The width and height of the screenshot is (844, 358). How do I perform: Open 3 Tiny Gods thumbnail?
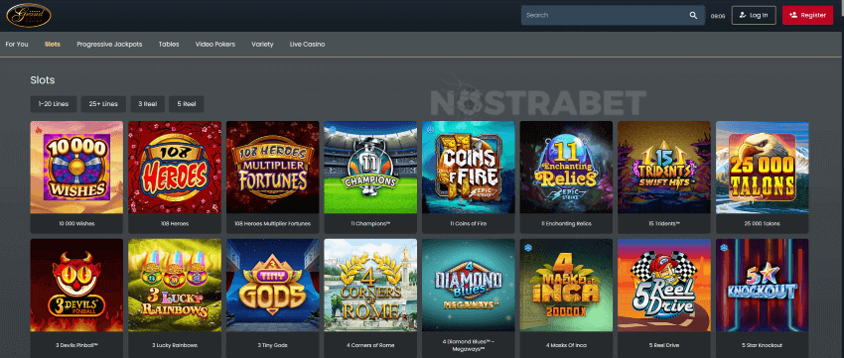[x=272, y=286]
